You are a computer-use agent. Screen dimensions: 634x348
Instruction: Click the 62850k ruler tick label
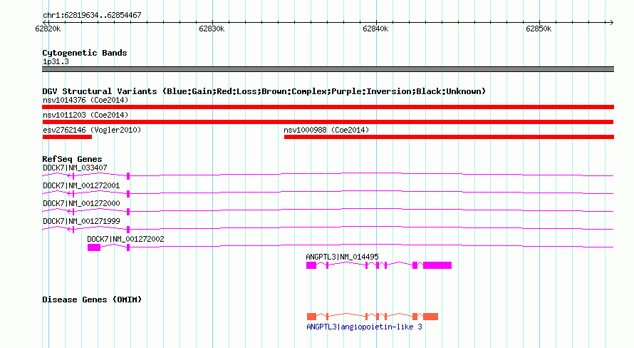pyautogui.click(x=539, y=29)
